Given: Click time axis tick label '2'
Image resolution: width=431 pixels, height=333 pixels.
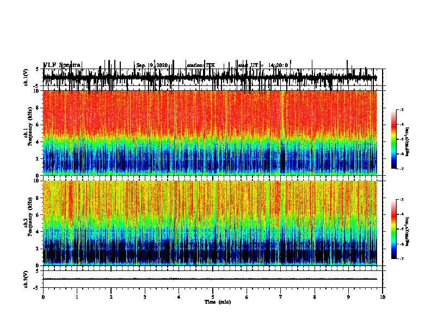Looking at the screenshot, I should [x=111, y=297].
